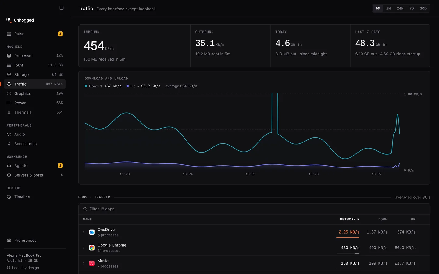Sort by the NAME column header
This screenshot has height=274, width=439.
point(87,220)
